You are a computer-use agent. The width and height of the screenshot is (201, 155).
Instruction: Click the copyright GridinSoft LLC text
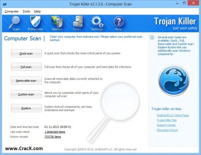coord(100,149)
